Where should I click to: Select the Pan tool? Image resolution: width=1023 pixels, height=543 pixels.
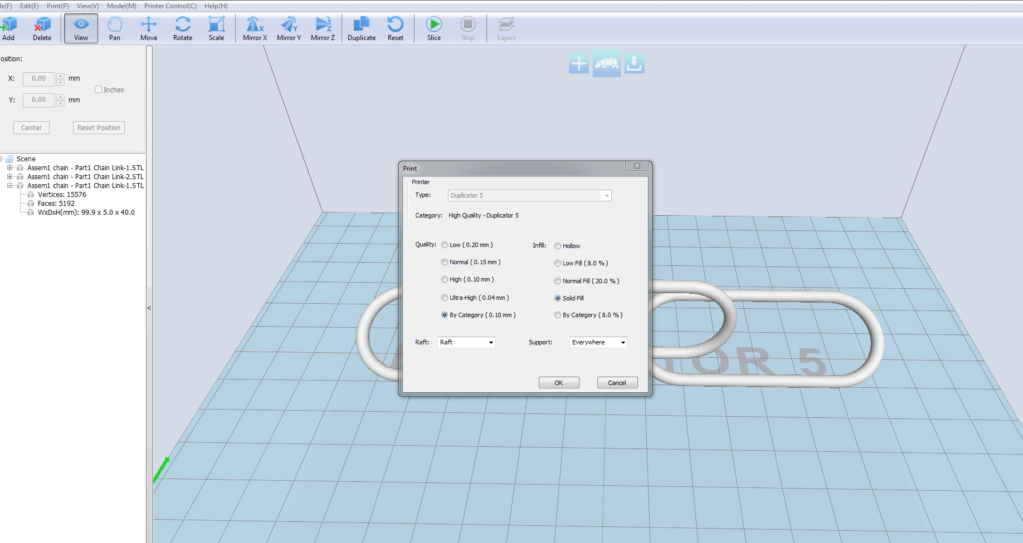(x=115, y=28)
